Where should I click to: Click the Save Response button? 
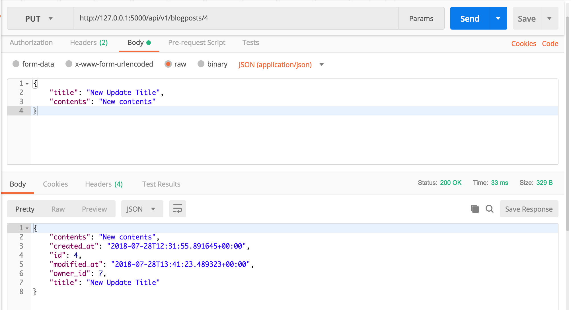[x=529, y=209]
